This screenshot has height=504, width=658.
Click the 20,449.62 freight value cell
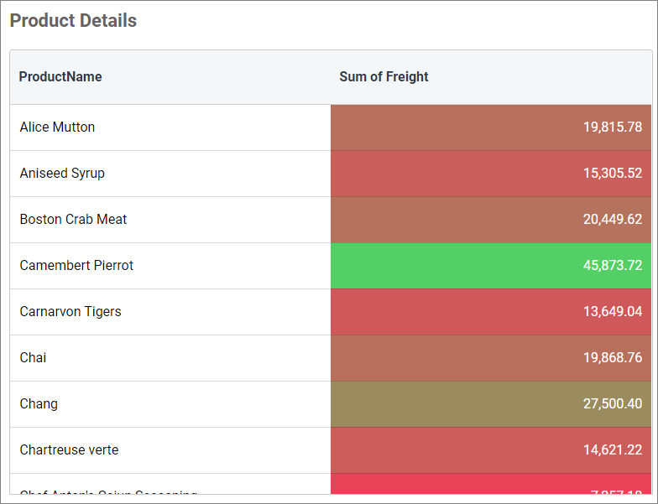click(491, 220)
